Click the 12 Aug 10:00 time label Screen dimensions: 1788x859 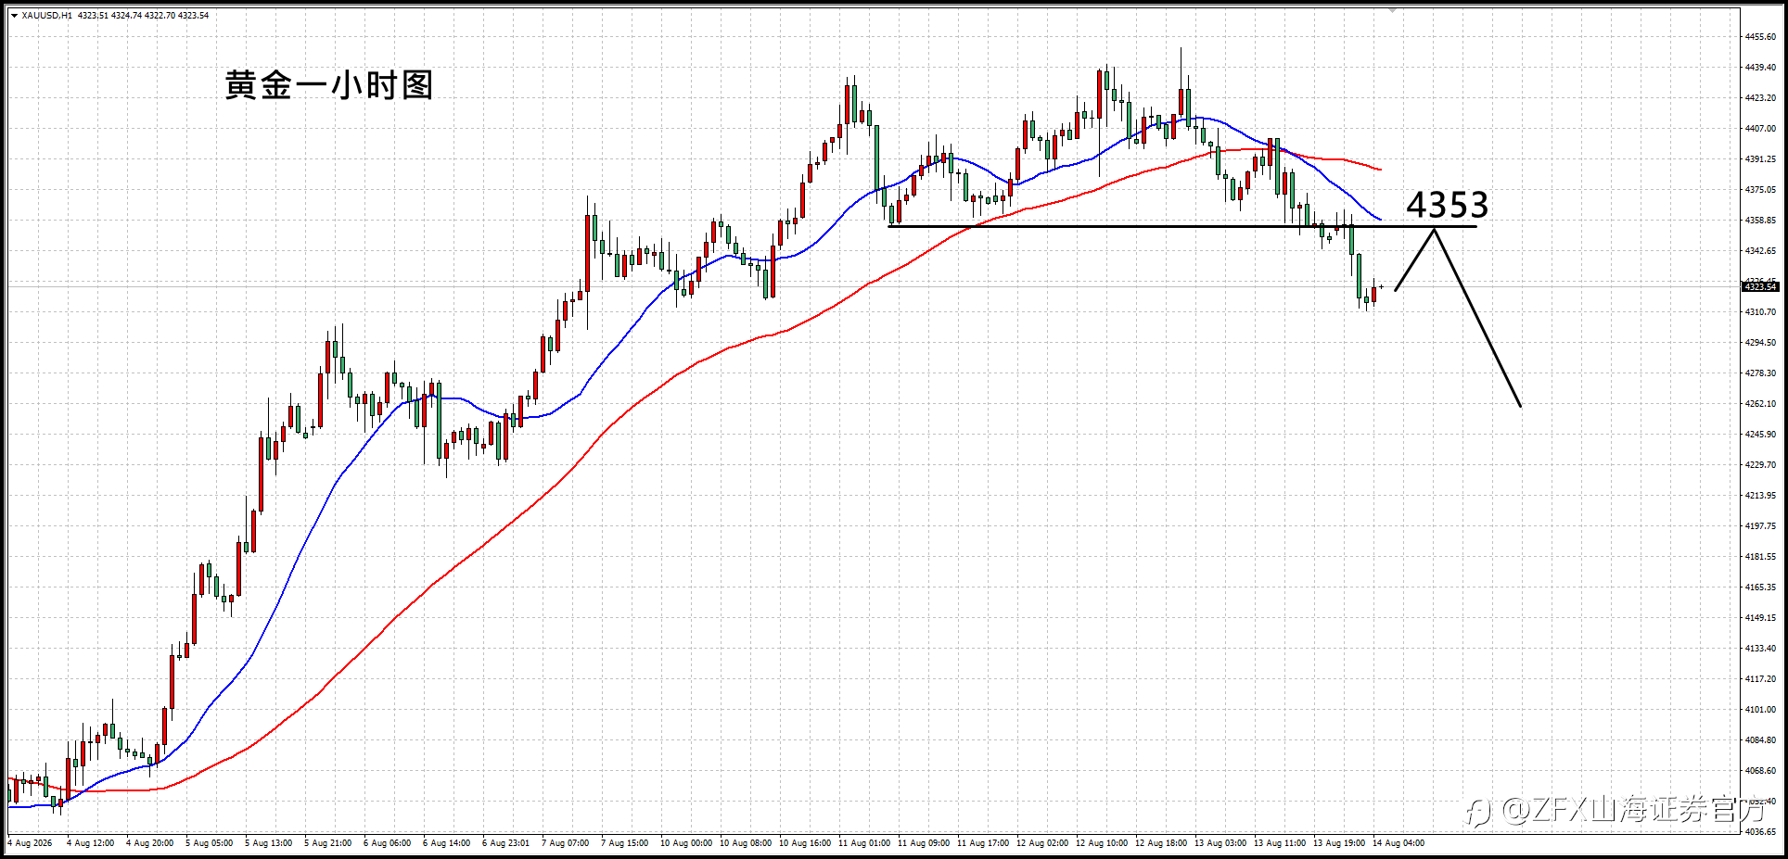tap(1102, 843)
